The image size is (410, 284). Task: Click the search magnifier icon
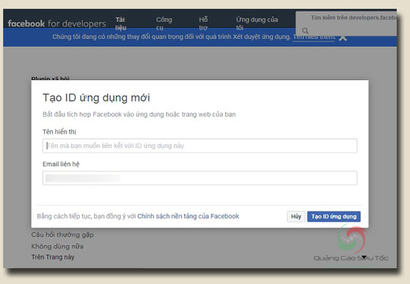coord(305,31)
